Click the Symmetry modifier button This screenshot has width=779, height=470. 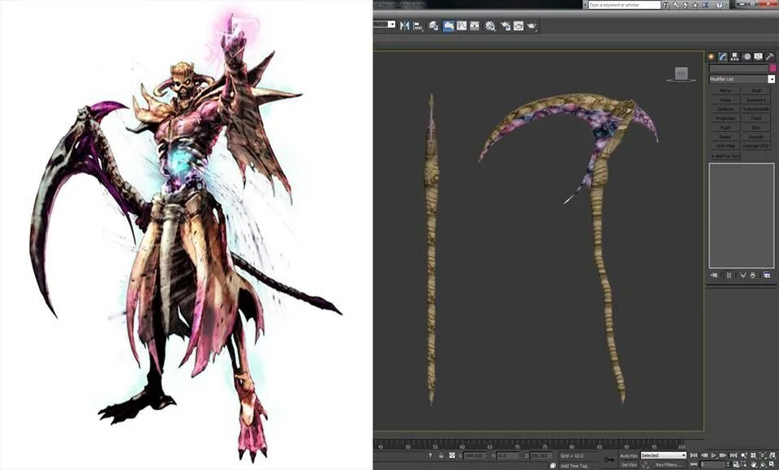pos(756,100)
